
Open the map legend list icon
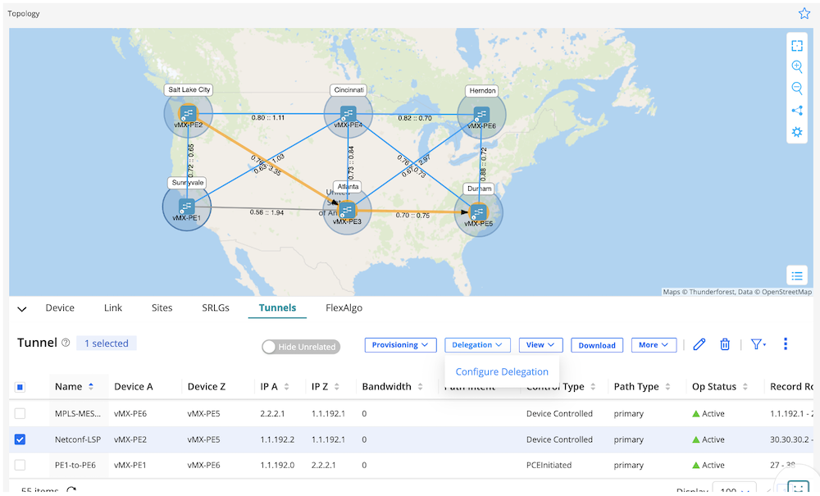796,275
